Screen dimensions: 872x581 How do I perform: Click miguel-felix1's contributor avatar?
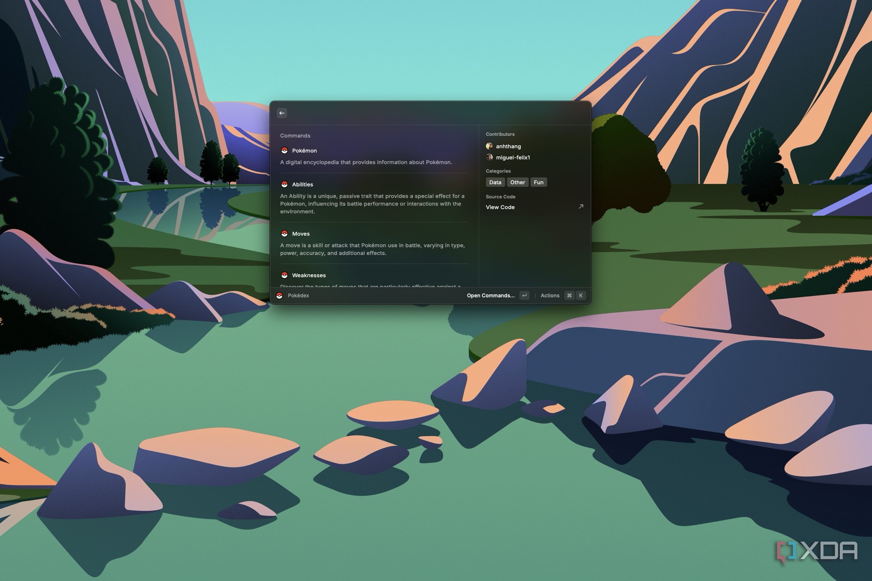pyautogui.click(x=489, y=157)
